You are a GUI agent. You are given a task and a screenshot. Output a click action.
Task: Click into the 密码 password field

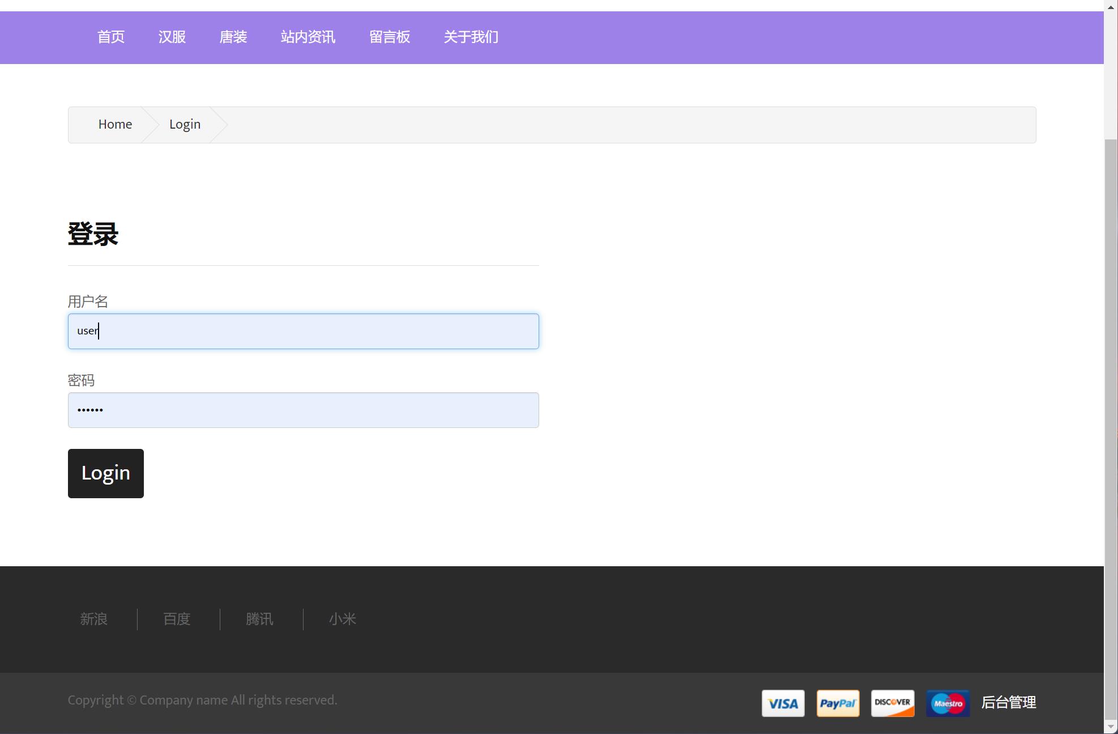(304, 410)
